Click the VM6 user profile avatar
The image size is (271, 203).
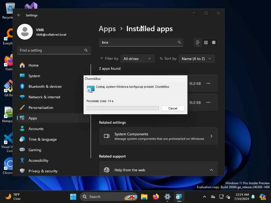25,32
